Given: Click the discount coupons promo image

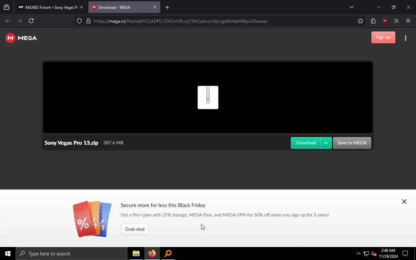Looking at the screenshot, I should (92, 219).
